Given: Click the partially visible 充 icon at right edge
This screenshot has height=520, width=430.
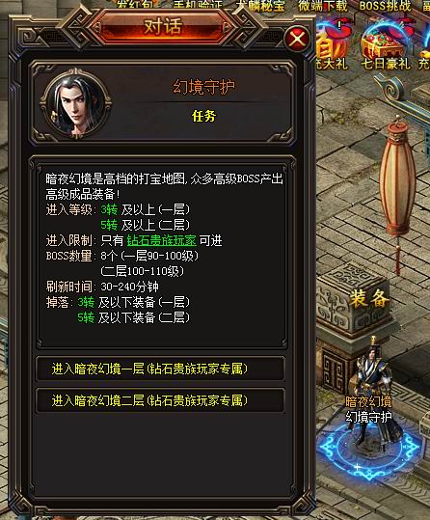Looking at the screenshot, I should point(424,50).
